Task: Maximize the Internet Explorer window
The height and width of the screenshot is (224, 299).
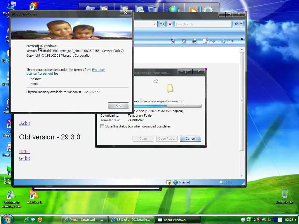Action: (x=229, y=14)
